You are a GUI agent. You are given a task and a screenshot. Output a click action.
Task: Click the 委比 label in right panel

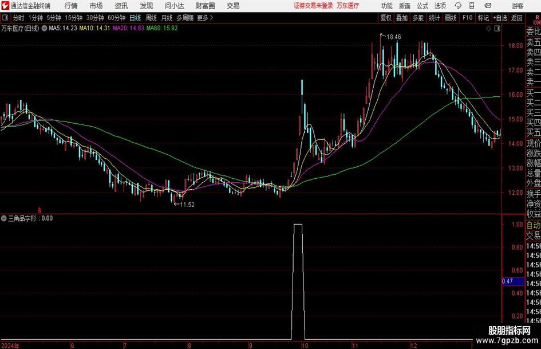(x=534, y=32)
